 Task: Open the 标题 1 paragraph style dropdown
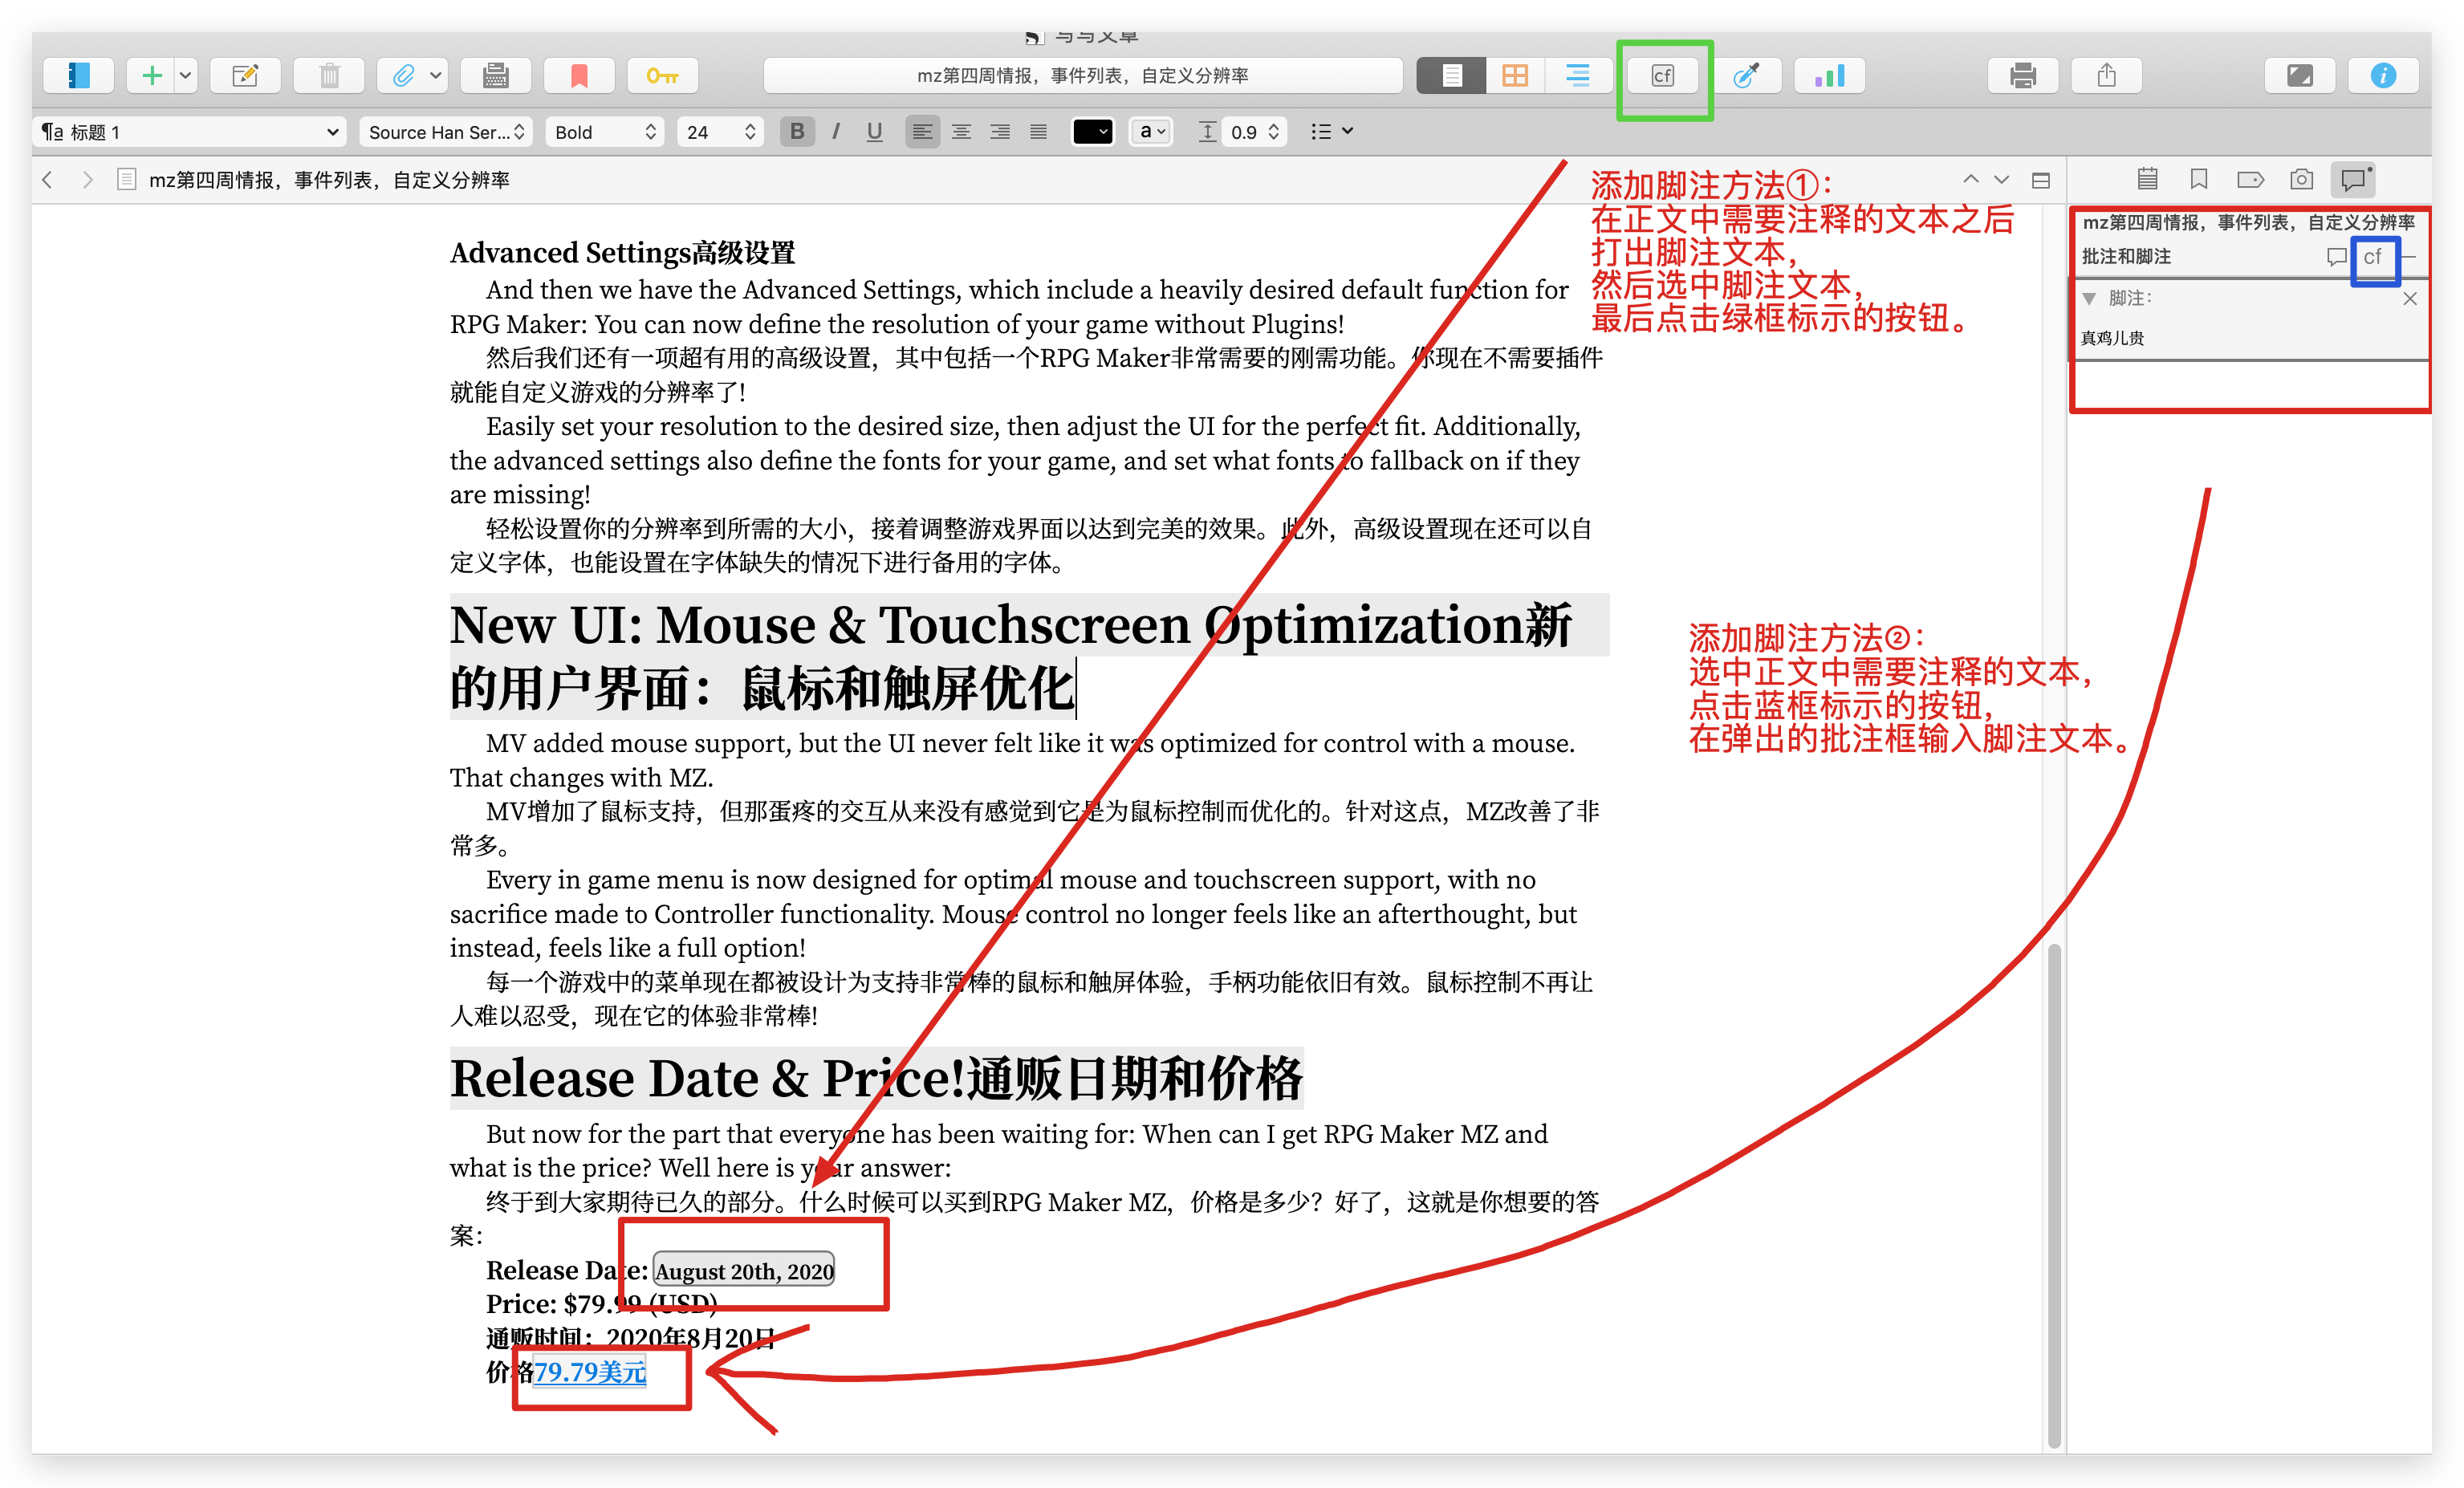point(189,131)
